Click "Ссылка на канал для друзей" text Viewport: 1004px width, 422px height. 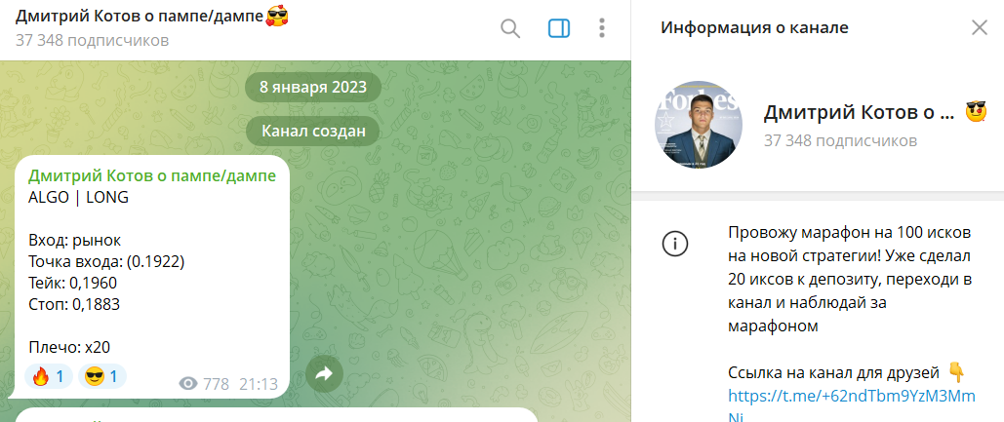pos(833,372)
